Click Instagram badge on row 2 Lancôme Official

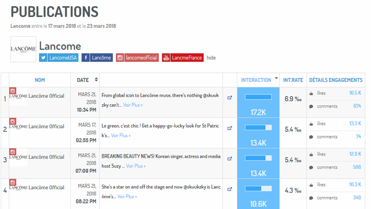[13, 121]
